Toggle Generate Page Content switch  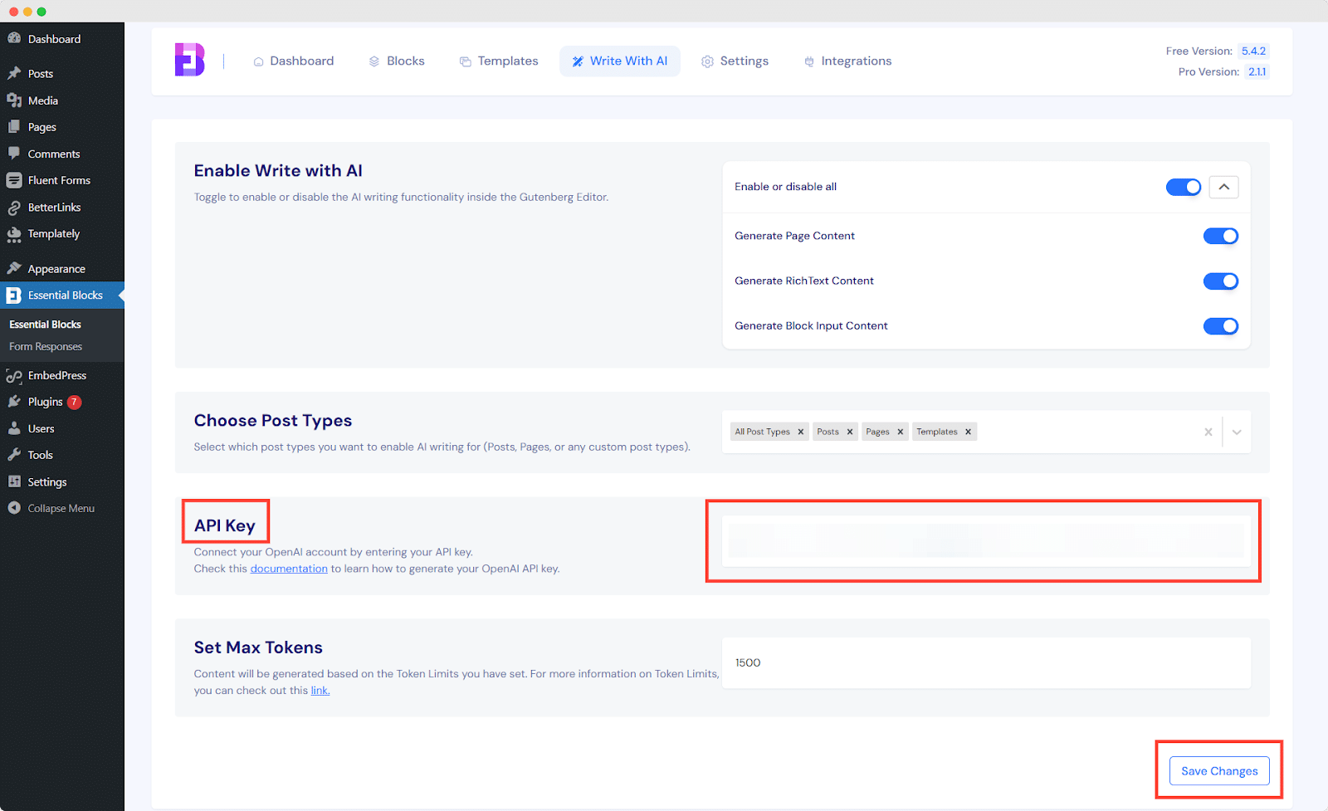(1221, 236)
